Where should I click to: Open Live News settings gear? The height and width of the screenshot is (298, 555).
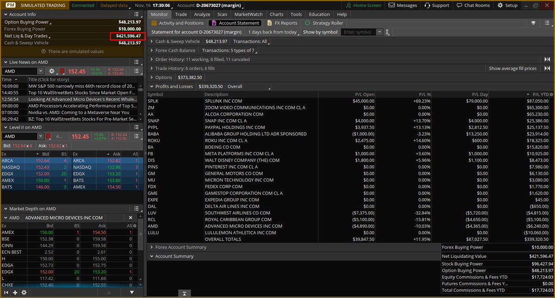point(52,71)
